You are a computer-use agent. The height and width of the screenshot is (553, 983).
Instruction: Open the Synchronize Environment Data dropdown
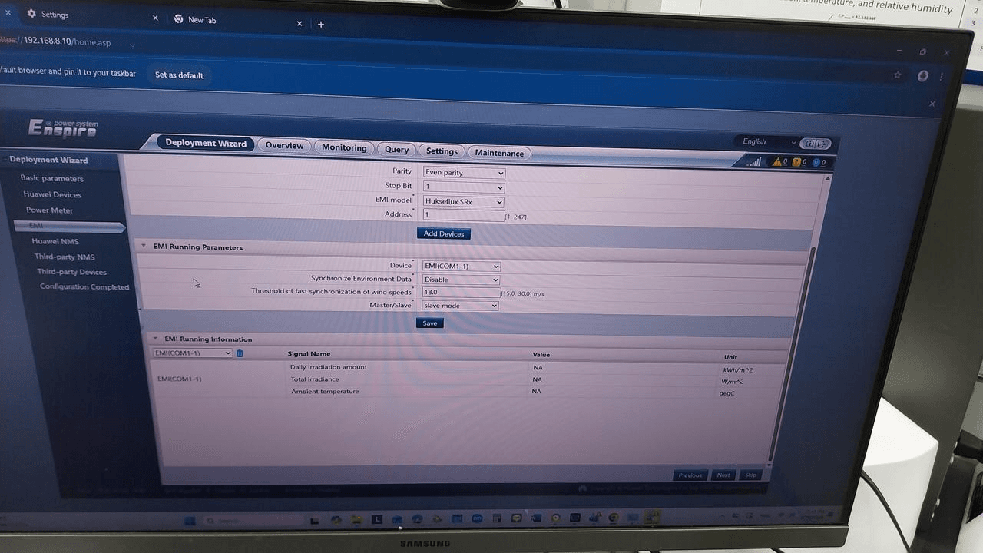[x=461, y=280]
